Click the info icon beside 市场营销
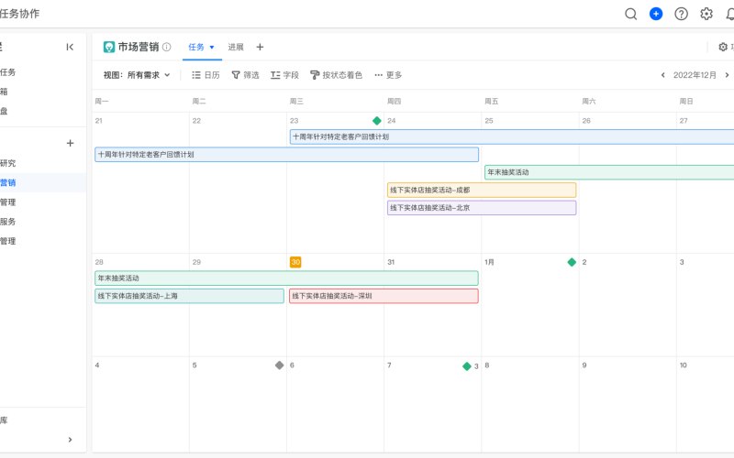This screenshot has width=734, height=458. click(x=167, y=47)
